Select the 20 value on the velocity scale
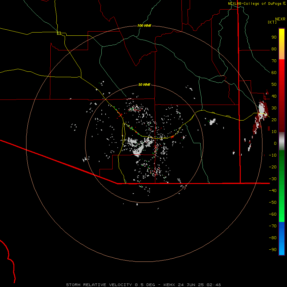The height and width of the screenshot is (287, 287). click(274, 120)
